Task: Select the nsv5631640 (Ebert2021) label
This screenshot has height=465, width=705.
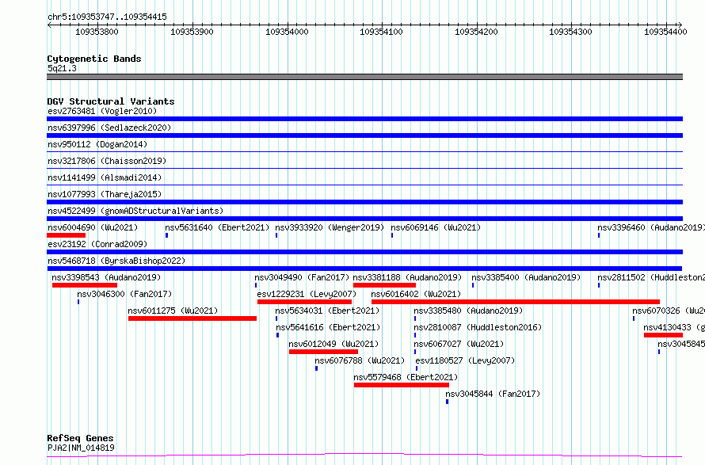Action: pyautogui.click(x=217, y=227)
